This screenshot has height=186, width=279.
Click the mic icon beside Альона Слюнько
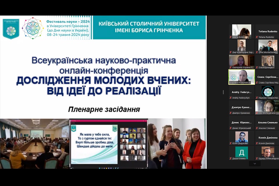click(x=257, y=128)
